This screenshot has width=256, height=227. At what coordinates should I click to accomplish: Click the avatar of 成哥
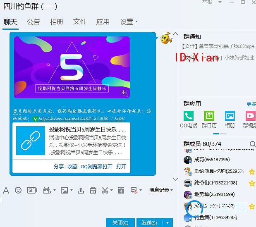click(188, 160)
